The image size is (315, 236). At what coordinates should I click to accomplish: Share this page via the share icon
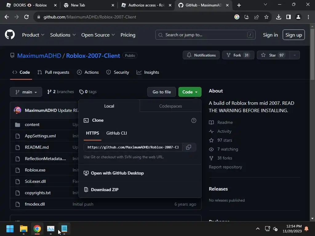(x=256, y=17)
